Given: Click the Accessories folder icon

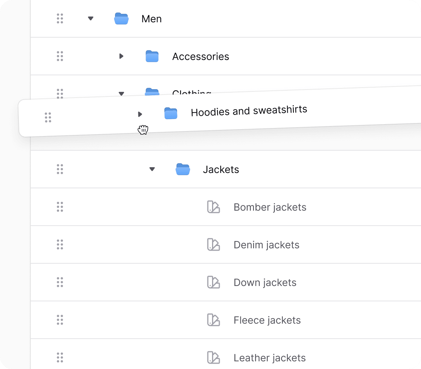Looking at the screenshot, I should (152, 56).
